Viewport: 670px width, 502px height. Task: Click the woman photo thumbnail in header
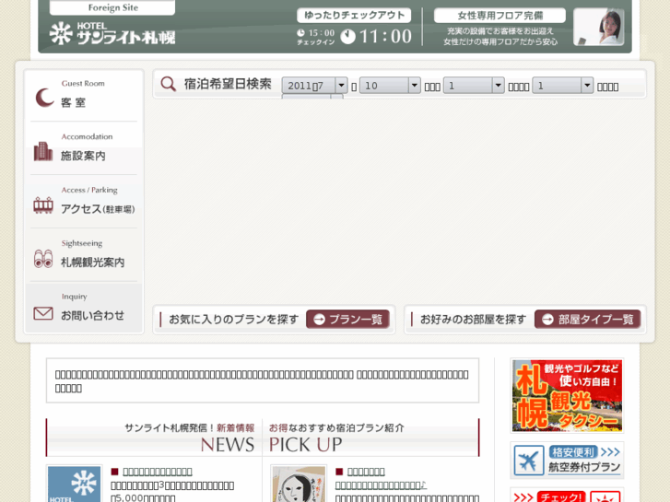coord(599,27)
